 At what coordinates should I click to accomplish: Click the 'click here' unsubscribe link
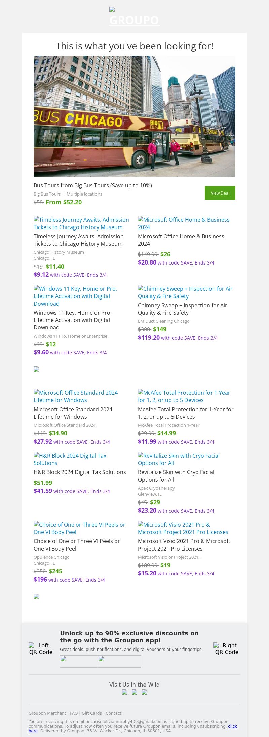tap(232, 726)
